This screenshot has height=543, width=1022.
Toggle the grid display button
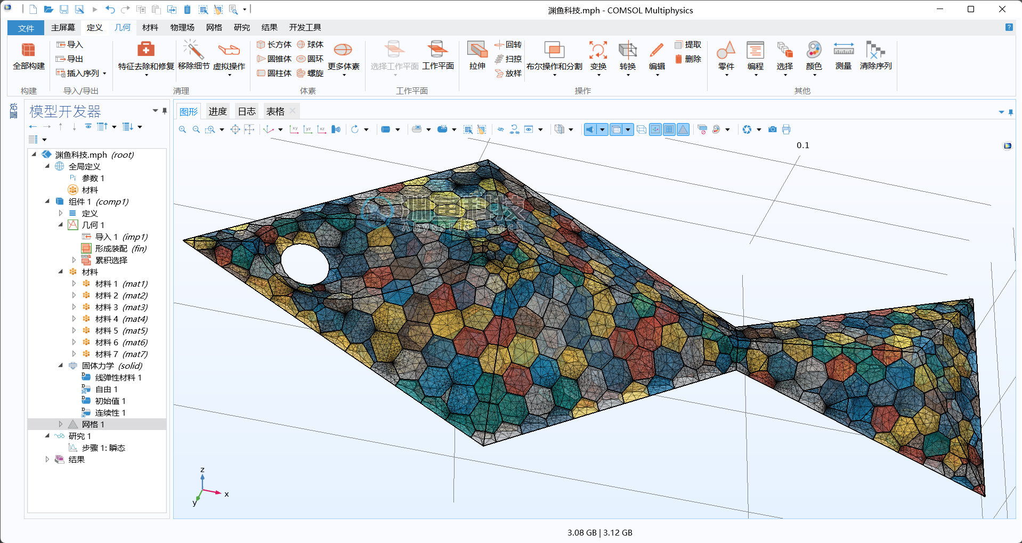pos(669,129)
